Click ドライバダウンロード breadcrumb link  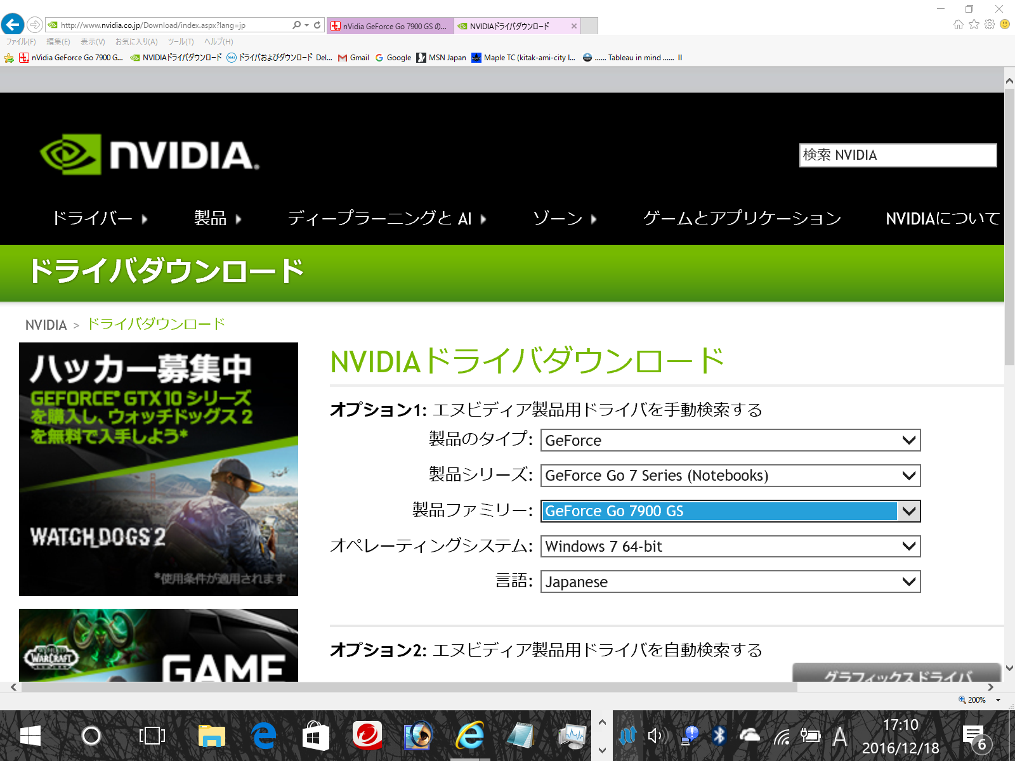click(x=156, y=324)
